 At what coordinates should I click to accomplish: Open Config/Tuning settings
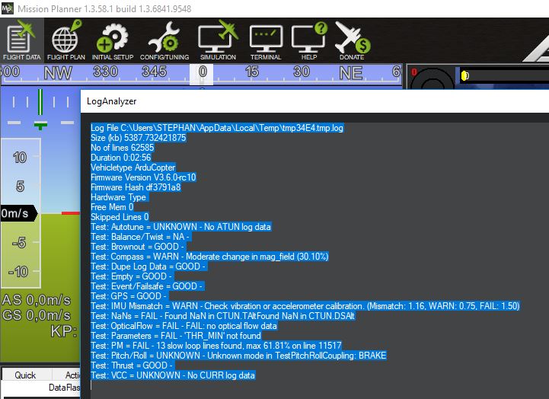point(164,40)
